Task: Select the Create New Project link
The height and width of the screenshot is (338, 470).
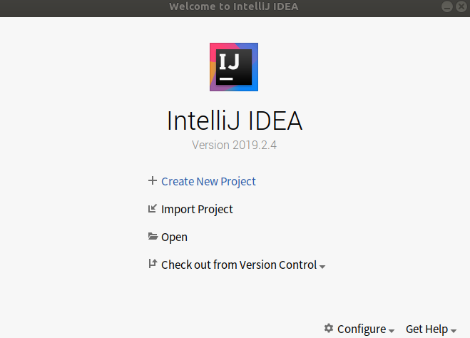Action: 208,182
